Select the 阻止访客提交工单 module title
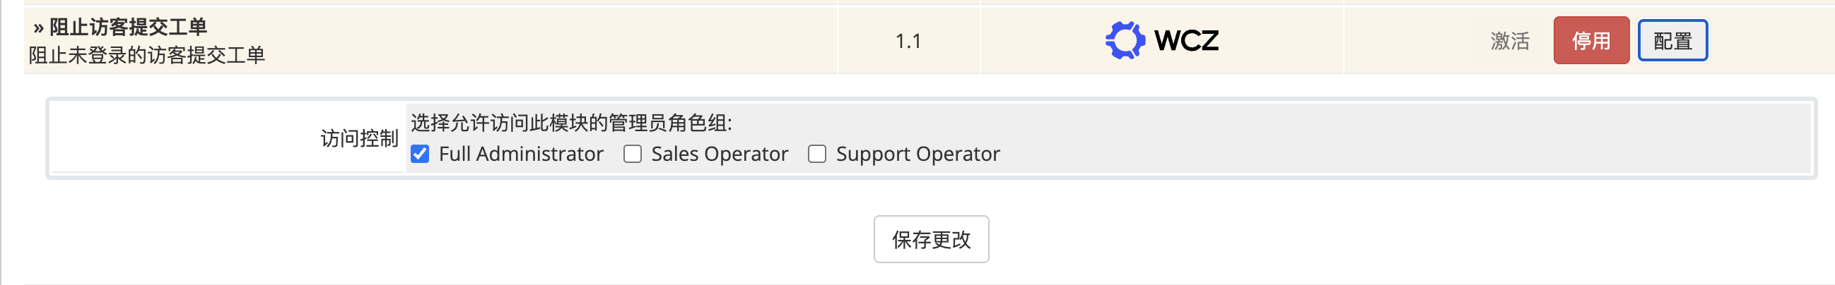Viewport: 1835px width, 285px height. coord(128,28)
